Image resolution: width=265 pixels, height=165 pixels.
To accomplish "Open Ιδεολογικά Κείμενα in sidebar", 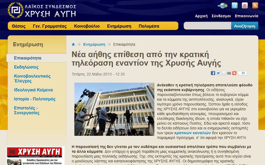I will [33, 90].
